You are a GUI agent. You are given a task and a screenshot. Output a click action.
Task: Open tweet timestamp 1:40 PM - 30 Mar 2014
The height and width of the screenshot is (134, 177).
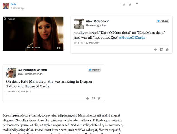pos(19,92)
